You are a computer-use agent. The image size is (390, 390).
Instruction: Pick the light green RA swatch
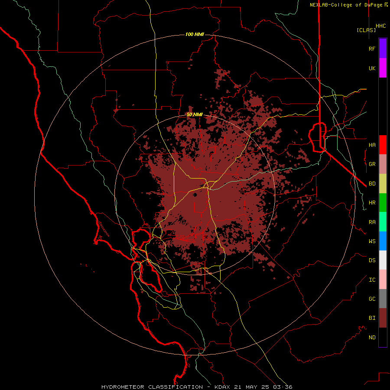pos(383,222)
